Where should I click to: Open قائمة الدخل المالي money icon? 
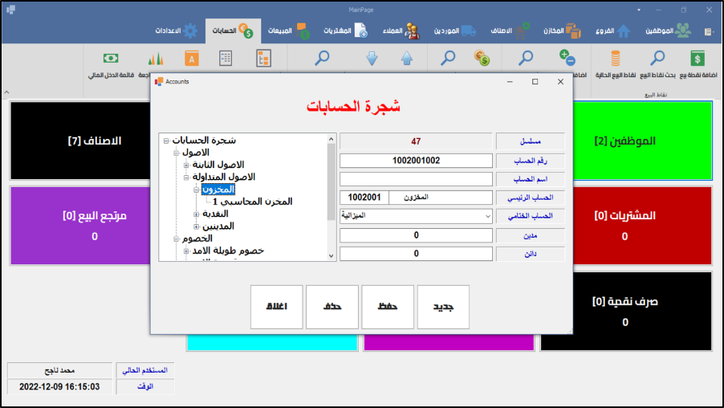coord(111,59)
